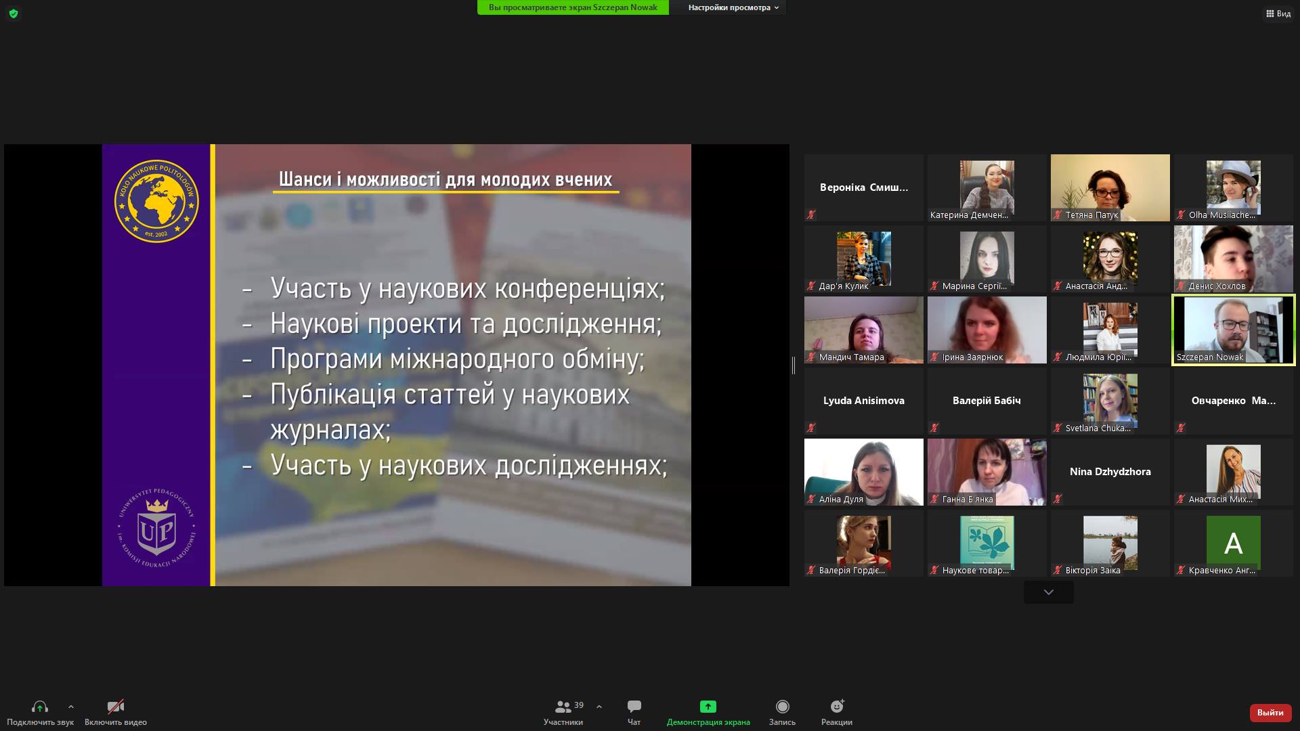The width and height of the screenshot is (1300, 731).
Task: Select Тетяна Патук's video tile
Action: pyautogui.click(x=1110, y=187)
